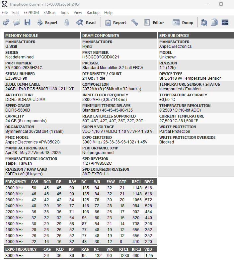The height and width of the screenshot is (260, 234).
Task: Click the current temperature 27,500 °C / 81,500 °F
Action: pos(179,121)
